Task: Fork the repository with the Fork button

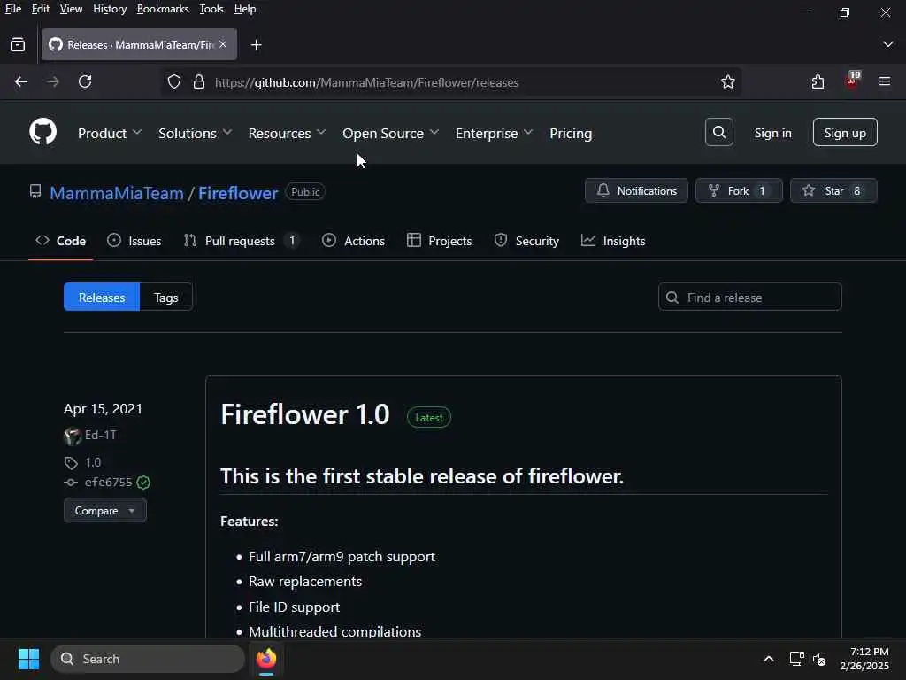Action: [739, 191]
